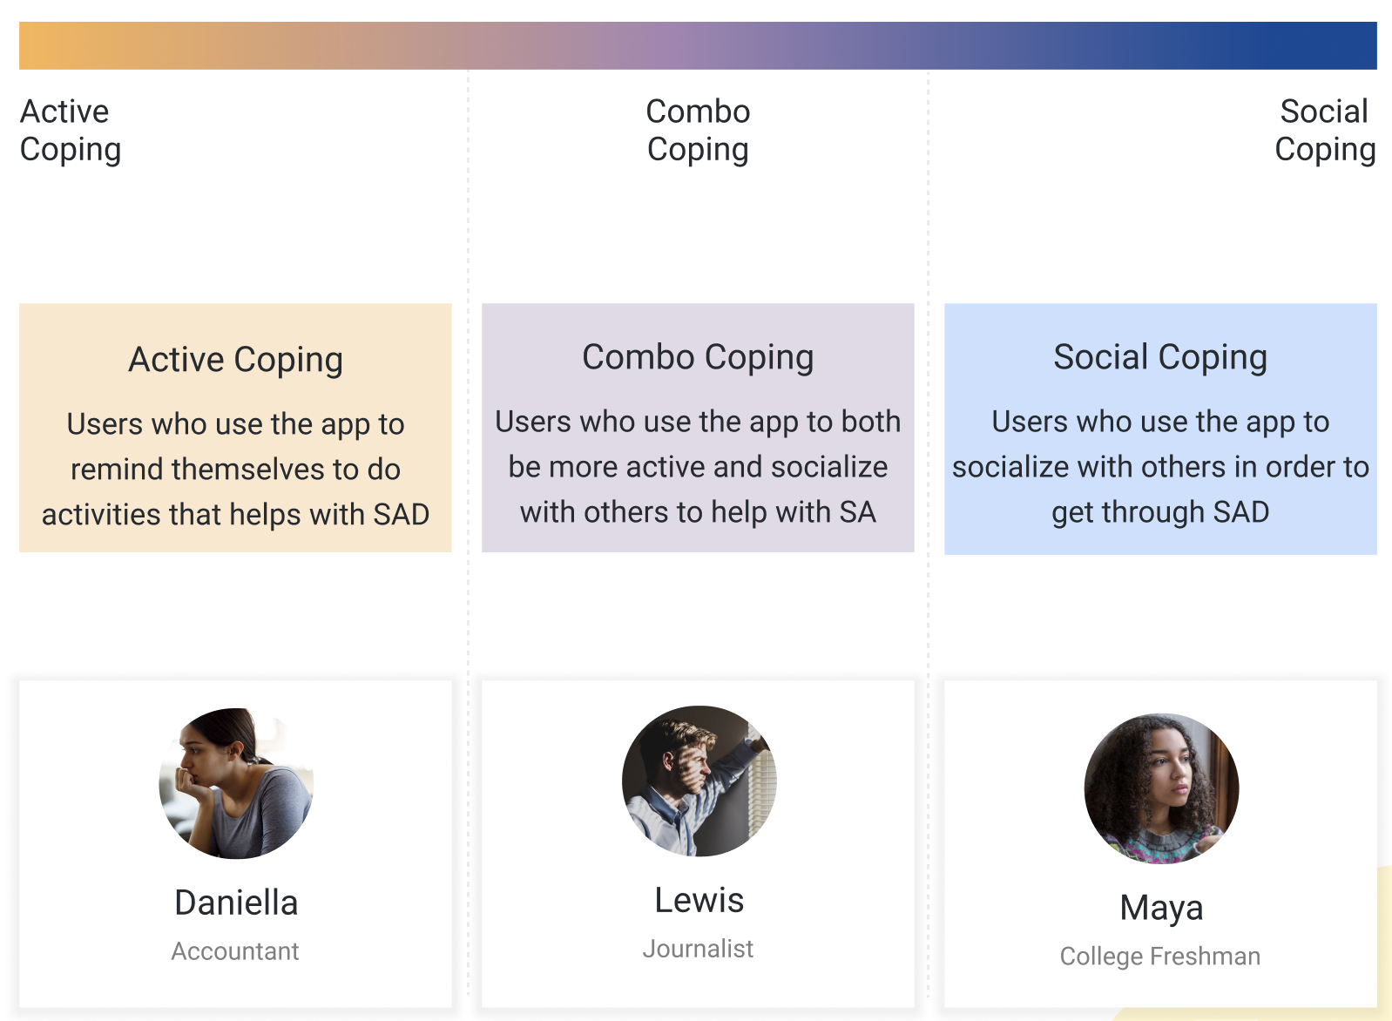Viewport: 1392px width, 1021px height.
Task: Click Lewis's circular profile photo
Action: [x=699, y=781]
